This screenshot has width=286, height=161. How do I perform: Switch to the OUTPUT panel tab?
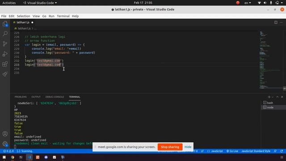click(36, 97)
